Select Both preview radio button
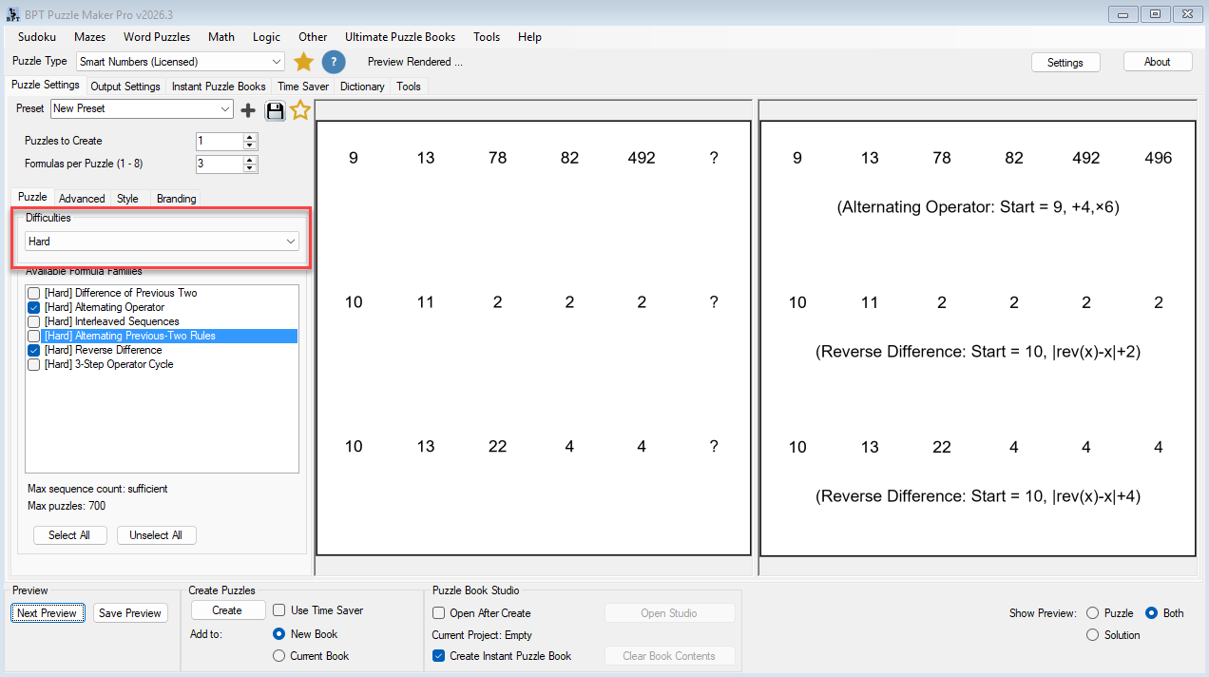Image resolution: width=1209 pixels, height=677 pixels. [x=1151, y=613]
